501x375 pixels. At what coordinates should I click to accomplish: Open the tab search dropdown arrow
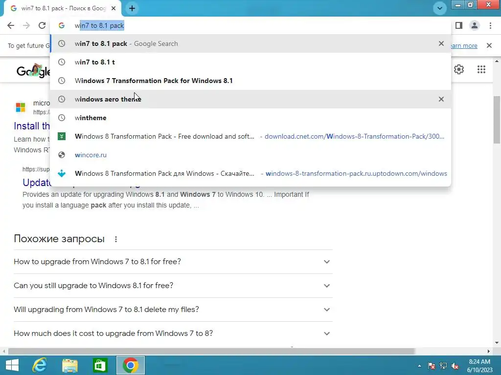coord(440,8)
